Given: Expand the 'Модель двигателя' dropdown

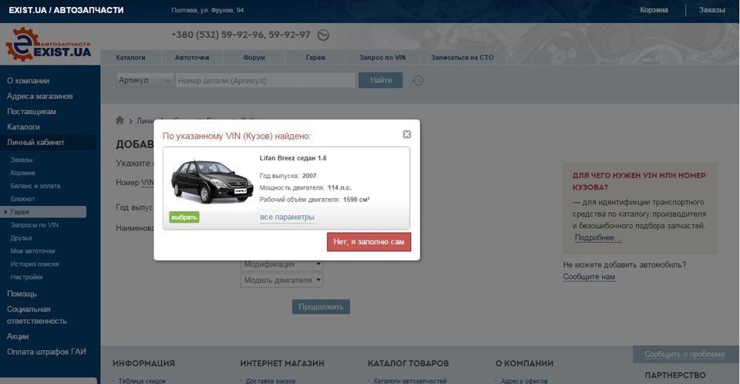Looking at the screenshot, I should pos(282,280).
